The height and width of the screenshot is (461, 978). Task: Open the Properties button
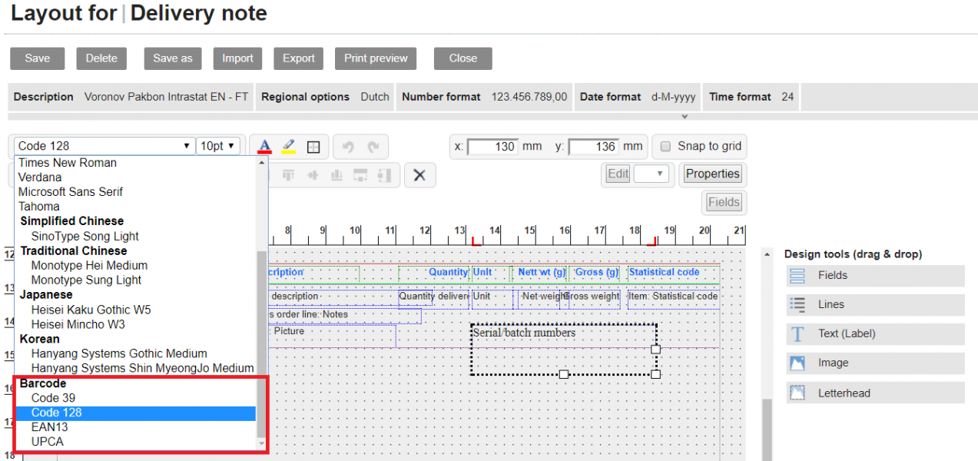pos(712,174)
